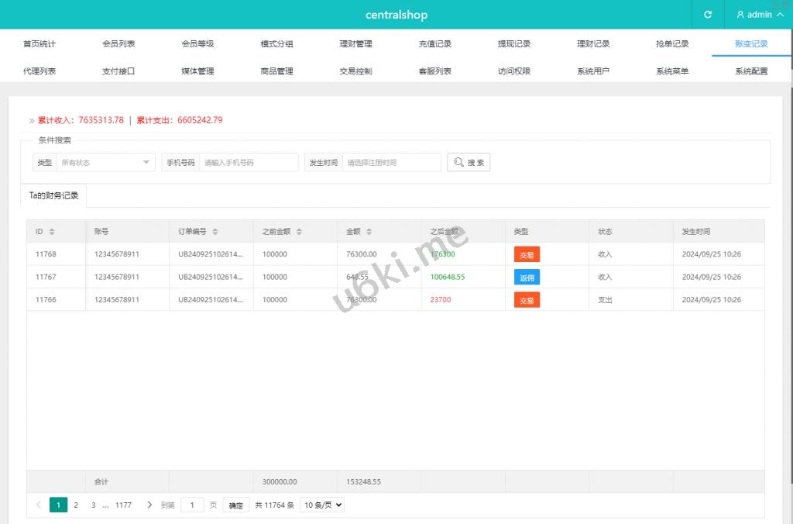Open the 10条/页 page size dropdown

[321, 505]
